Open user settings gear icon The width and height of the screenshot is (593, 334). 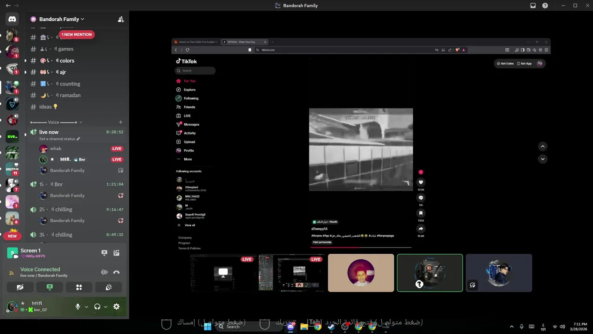[116, 307]
